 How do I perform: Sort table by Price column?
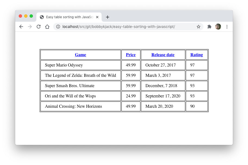tap(131, 55)
